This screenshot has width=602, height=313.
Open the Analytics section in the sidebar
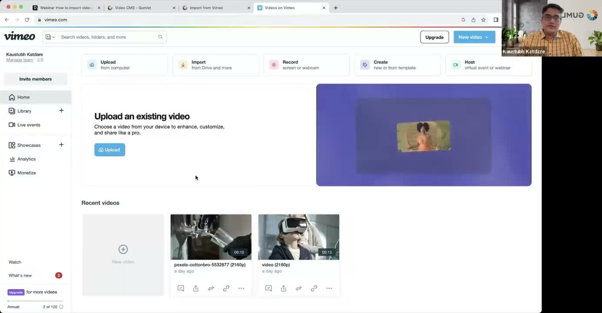tap(26, 159)
